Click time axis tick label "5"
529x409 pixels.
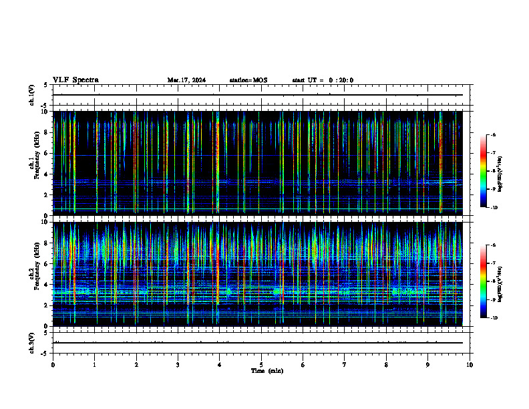(261, 365)
